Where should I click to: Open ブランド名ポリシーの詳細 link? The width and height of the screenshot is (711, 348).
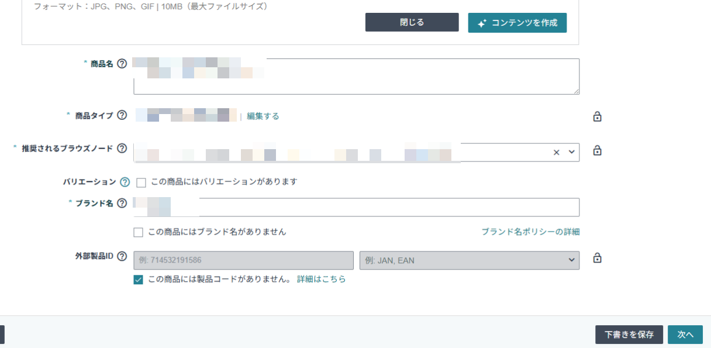coord(530,232)
